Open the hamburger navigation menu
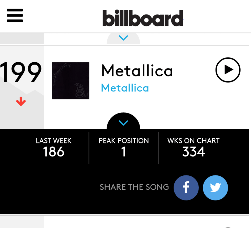 15,15
